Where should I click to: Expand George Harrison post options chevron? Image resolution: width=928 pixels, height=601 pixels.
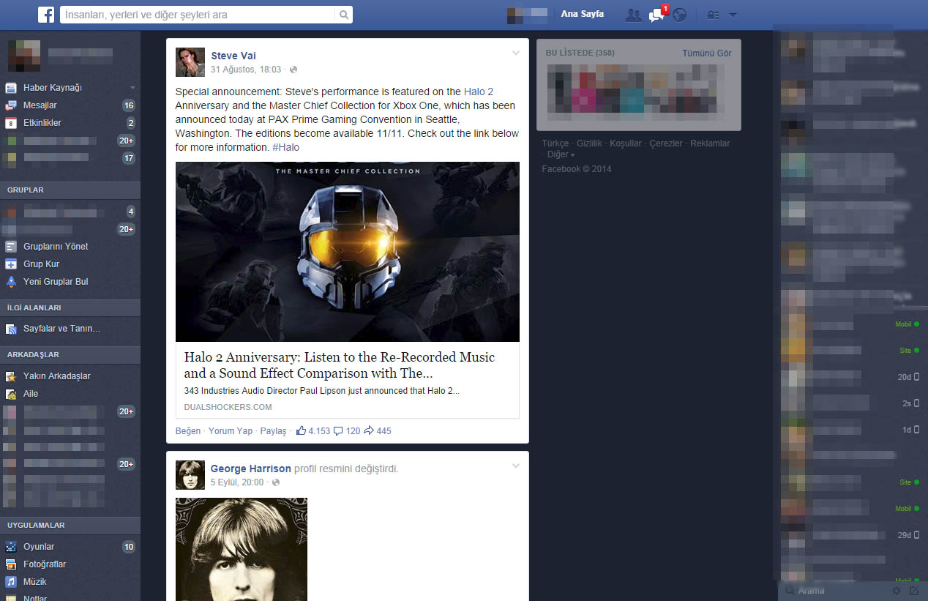[x=516, y=466]
